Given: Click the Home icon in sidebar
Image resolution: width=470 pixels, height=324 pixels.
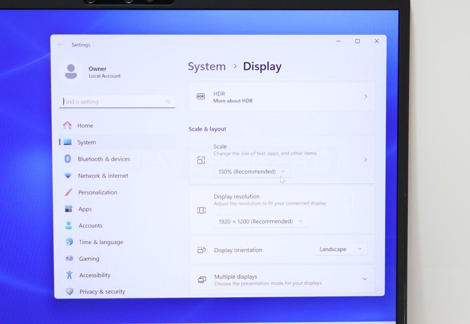Looking at the screenshot, I should coord(67,125).
